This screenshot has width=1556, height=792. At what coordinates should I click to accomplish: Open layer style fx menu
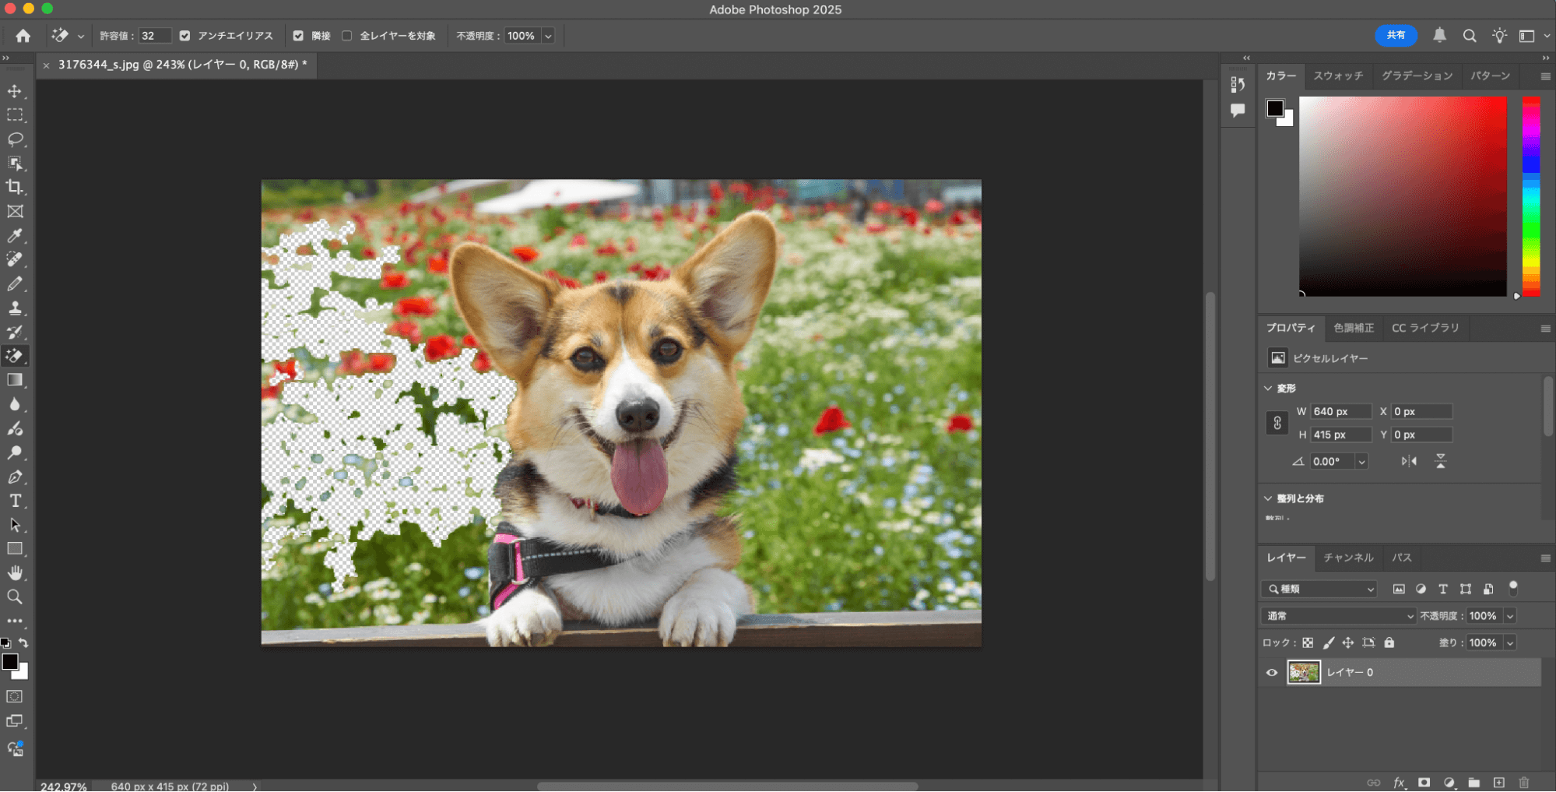[1399, 783]
